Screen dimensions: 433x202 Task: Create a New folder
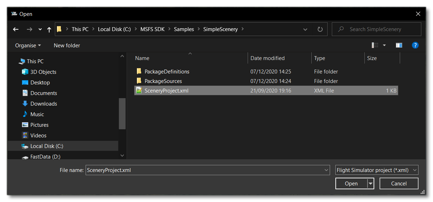coord(67,46)
